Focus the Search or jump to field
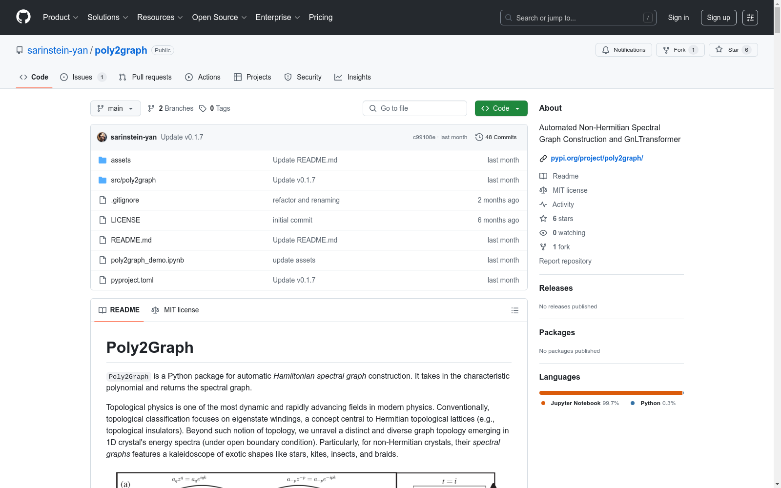The image size is (781, 488). point(578,18)
